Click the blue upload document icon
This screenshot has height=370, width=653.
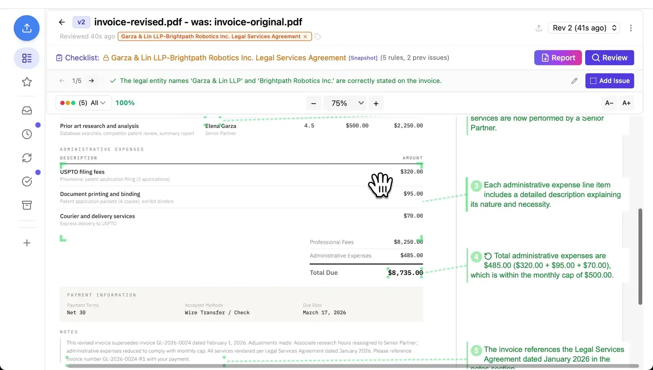pos(27,28)
